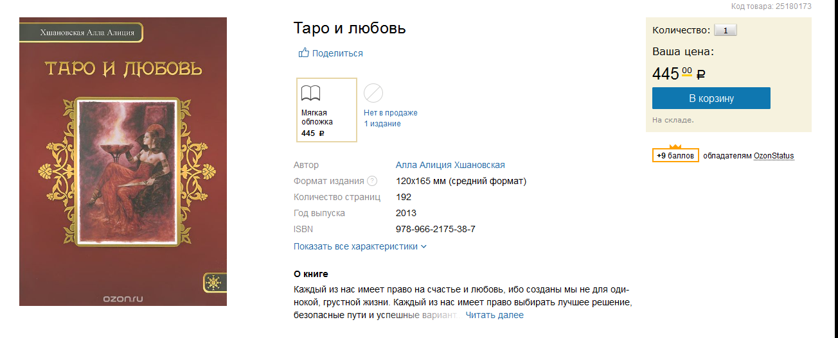Click the +9 баллов bonus badge
Screen dimensions: 838x338
coord(675,156)
